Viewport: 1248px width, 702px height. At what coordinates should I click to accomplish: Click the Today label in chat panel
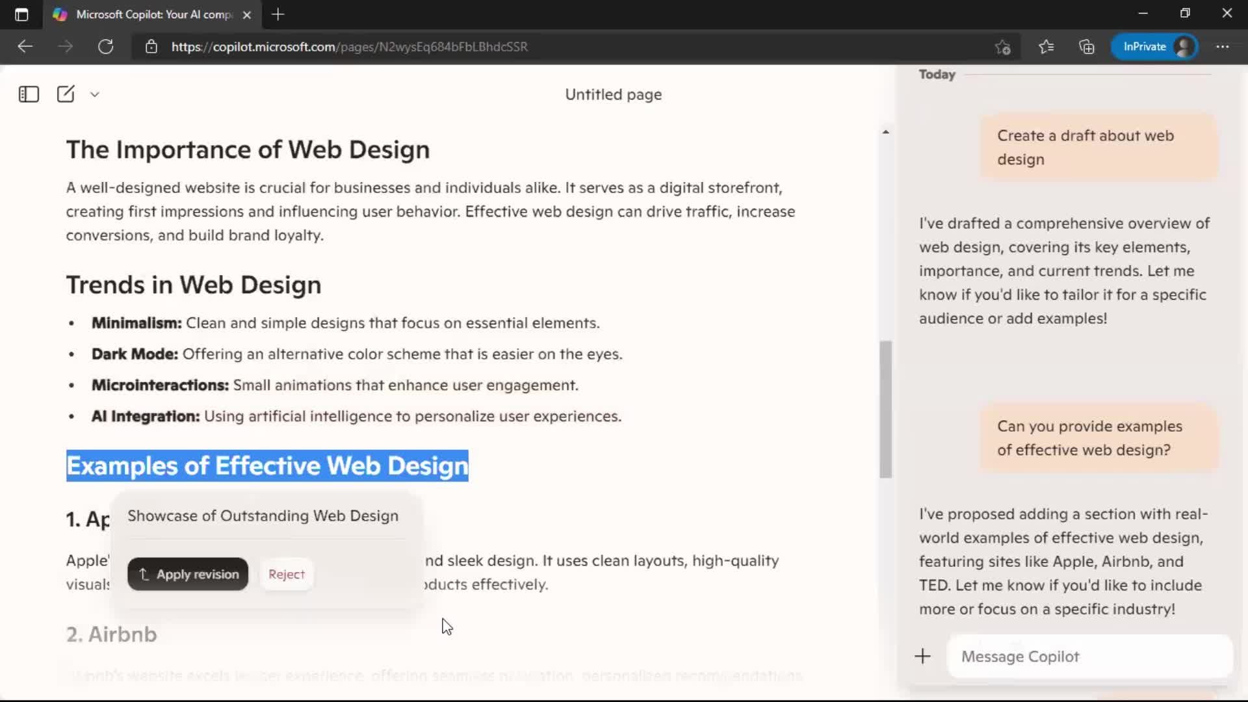pyautogui.click(x=937, y=75)
